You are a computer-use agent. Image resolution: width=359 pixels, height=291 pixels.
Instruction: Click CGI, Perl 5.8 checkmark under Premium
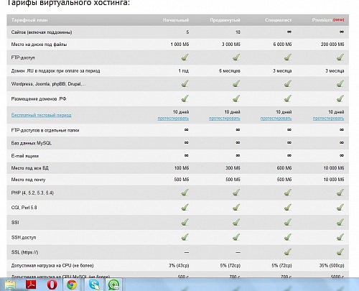[340, 208]
